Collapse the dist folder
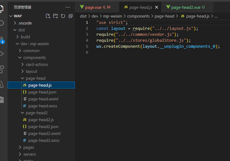The height and width of the screenshot is (161, 230). coord(21,30)
